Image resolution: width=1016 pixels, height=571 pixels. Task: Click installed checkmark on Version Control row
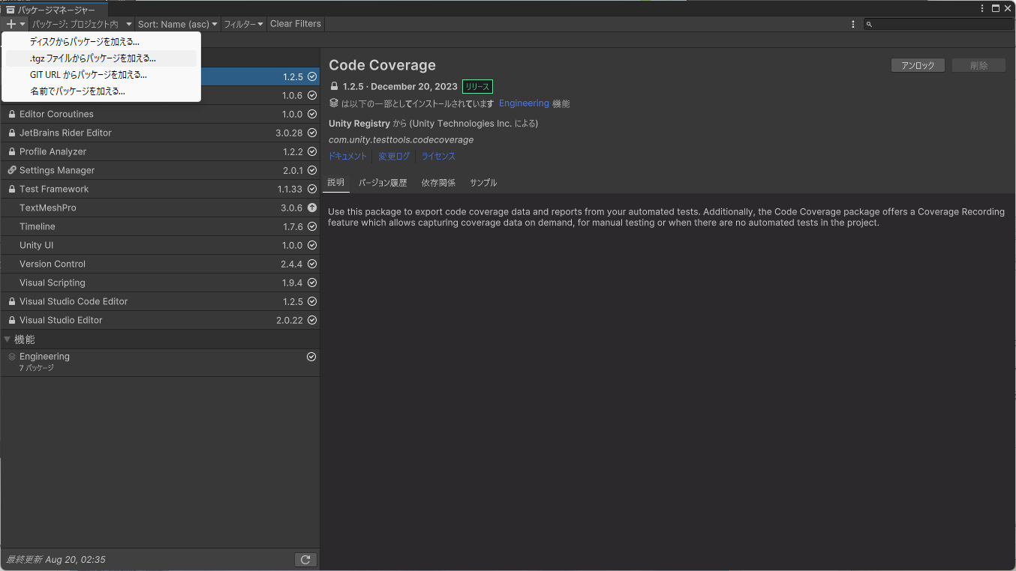pyautogui.click(x=312, y=264)
